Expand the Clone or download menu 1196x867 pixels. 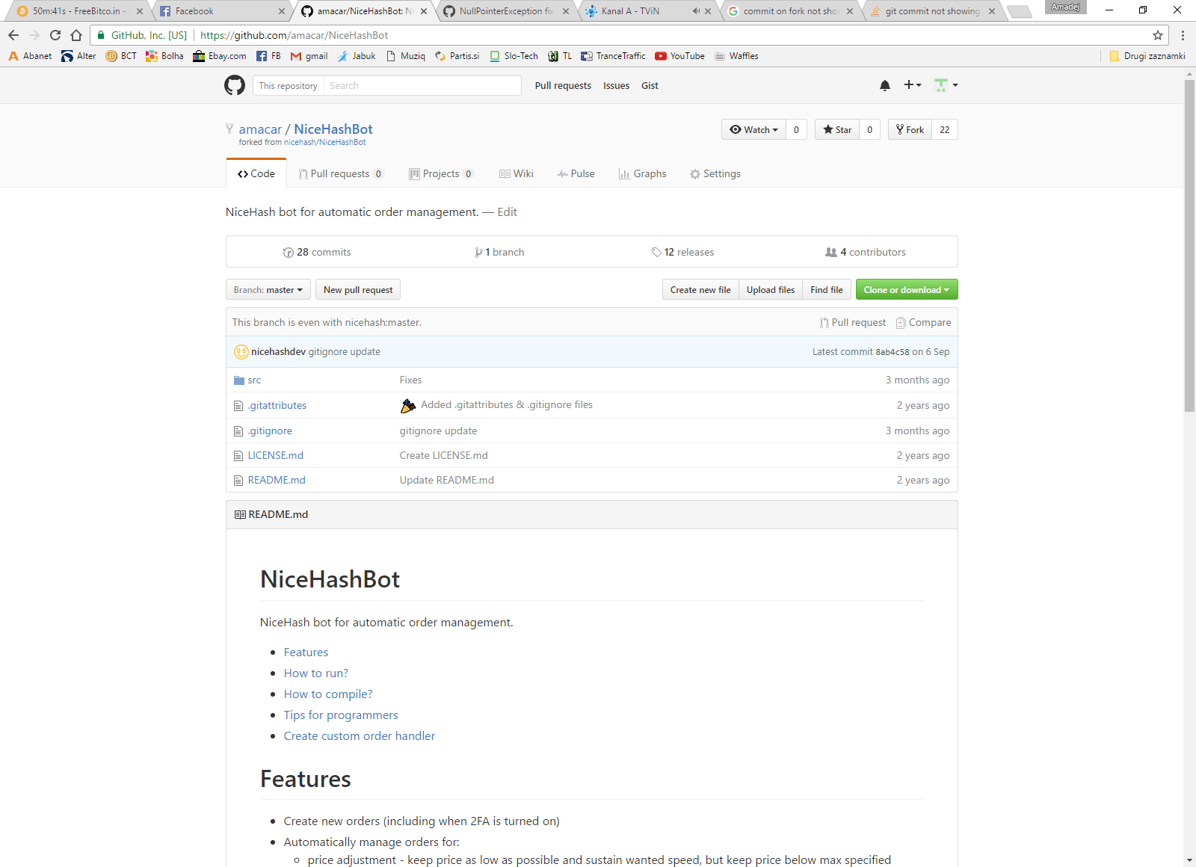pos(907,290)
